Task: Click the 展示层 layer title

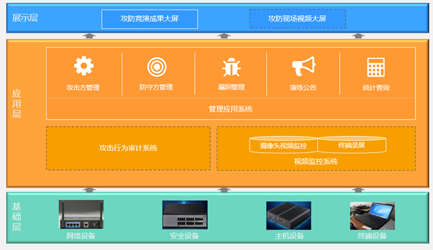Action: [25, 18]
